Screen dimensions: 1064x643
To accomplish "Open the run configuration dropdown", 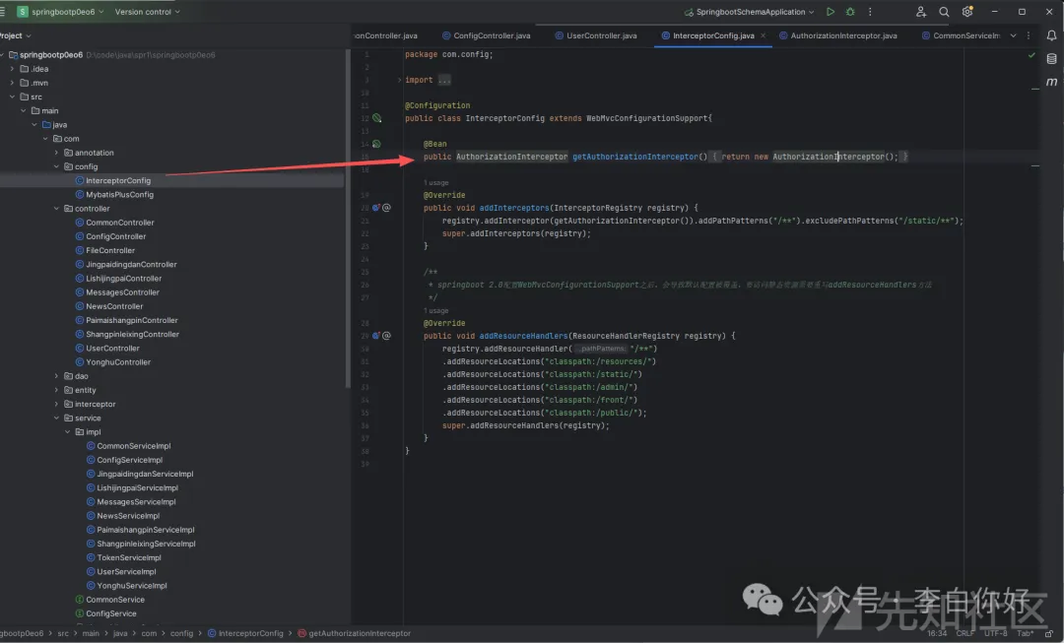I will (751, 12).
